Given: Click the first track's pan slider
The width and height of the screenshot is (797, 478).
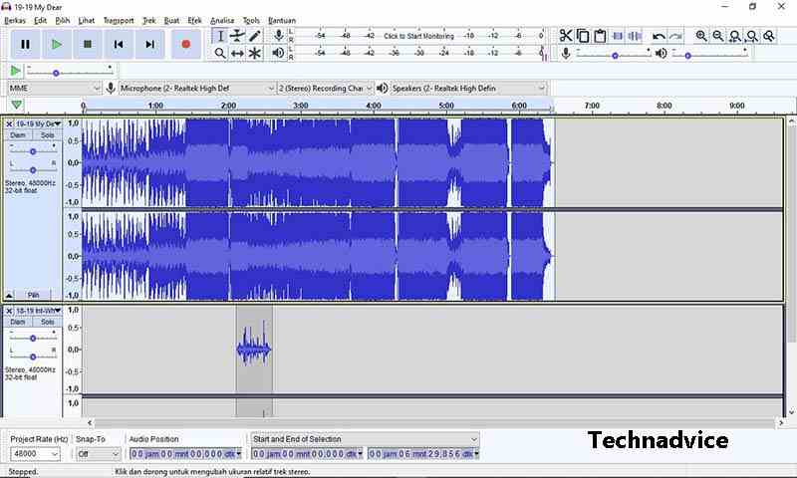Looking at the screenshot, I should (x=33, y=169).
